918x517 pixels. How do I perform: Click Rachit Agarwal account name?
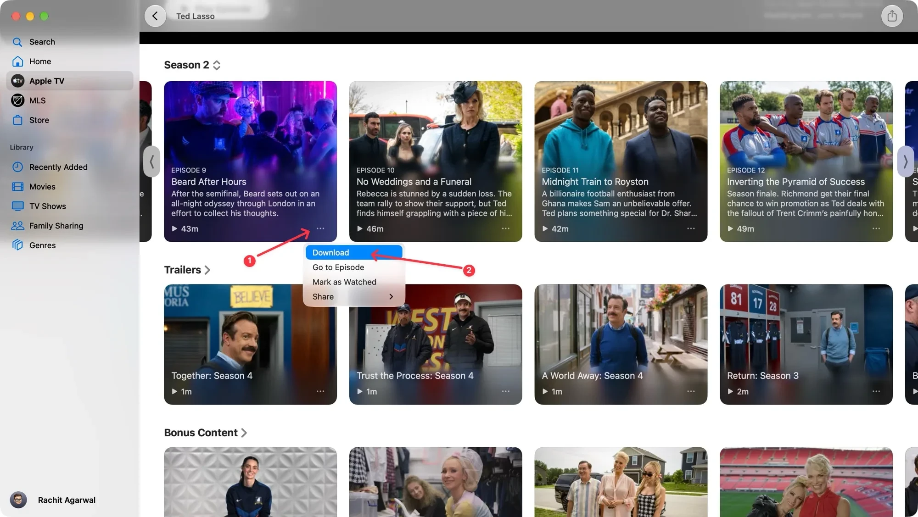coord(67,500)
